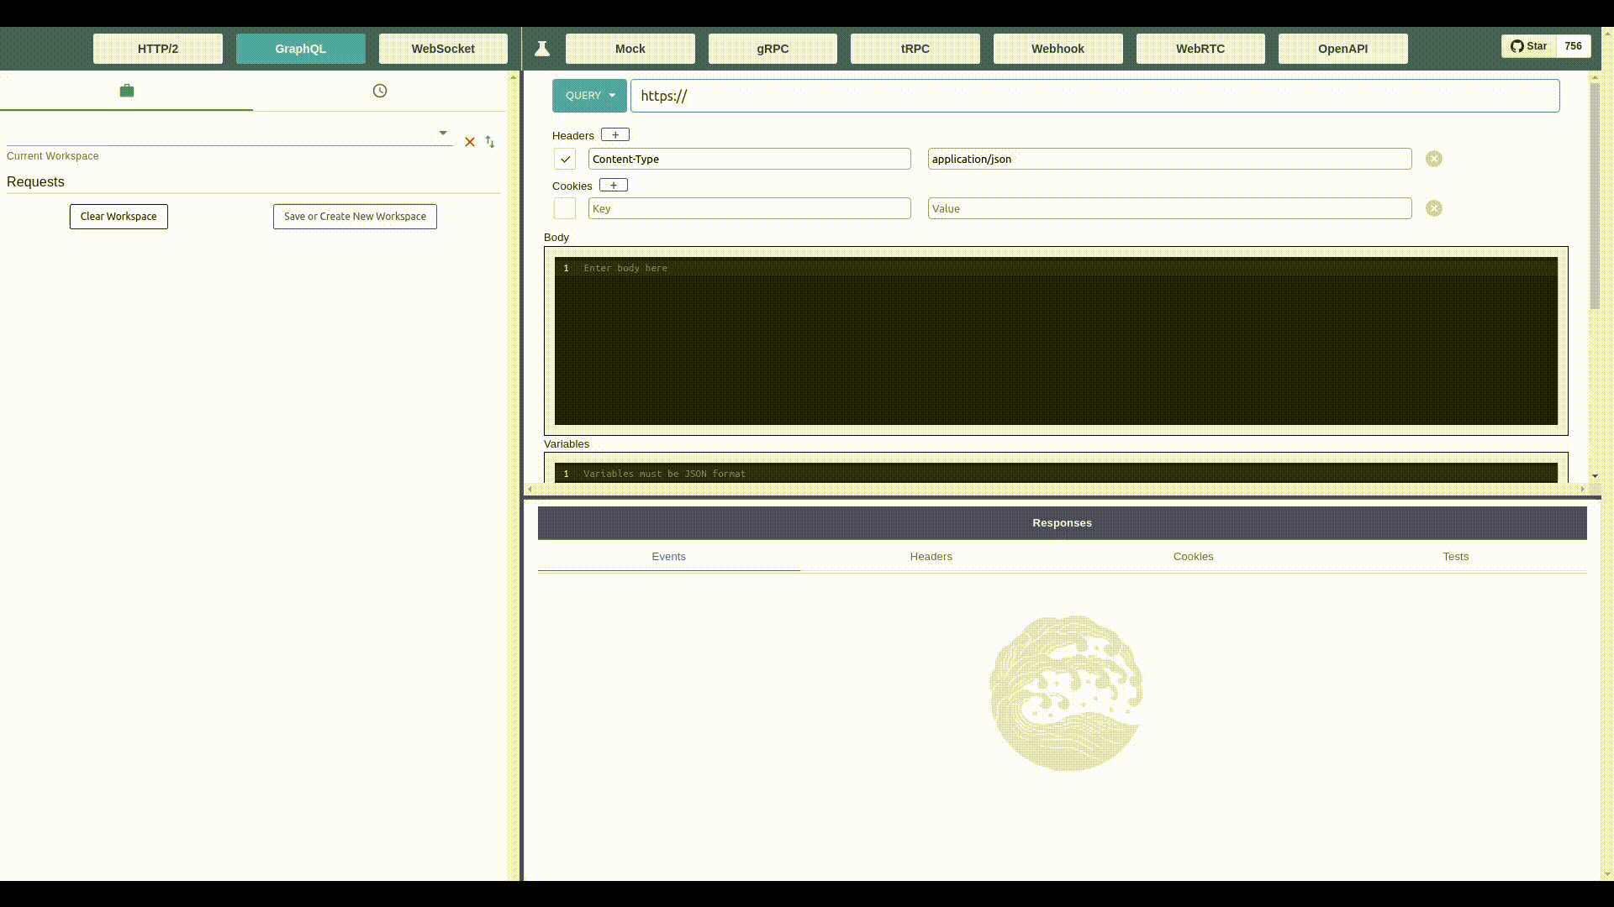Switch to the WebSocket tab
1614x907 pixels.
[x=443, y=49]
